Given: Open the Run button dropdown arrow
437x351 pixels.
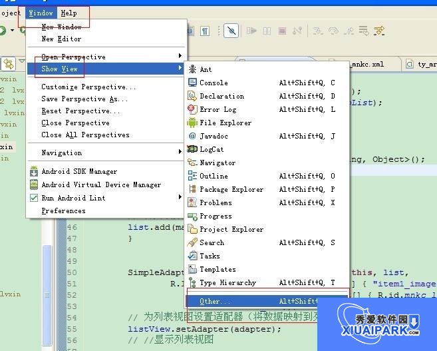Looking at the screenshot, I should pyautogui.click(x=12, y=30).
